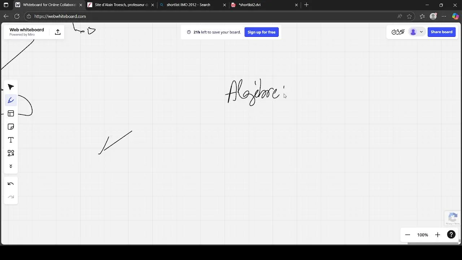Expand more tools chevron in sidebar
This screenshot has width=462, height=260.
pyautogui.click(x=11, y=166)
